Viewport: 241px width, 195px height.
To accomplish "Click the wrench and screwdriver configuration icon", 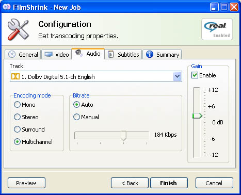I will click(18, 29).
